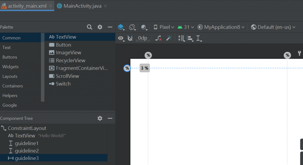303x165 pixels.
Task: Click the right vertical guideline percent handle
Action: [287, 55]
